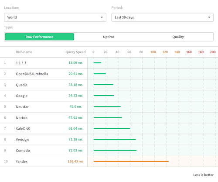Click the 61.04 ms query speed value
Screen dimensions: 218x182
click(x=75, y=128)
